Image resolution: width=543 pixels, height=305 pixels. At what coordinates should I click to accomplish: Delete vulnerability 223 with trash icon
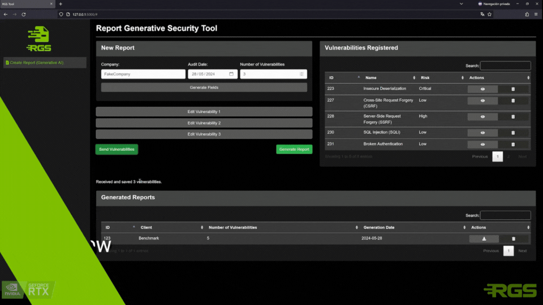tap(513, 89)
